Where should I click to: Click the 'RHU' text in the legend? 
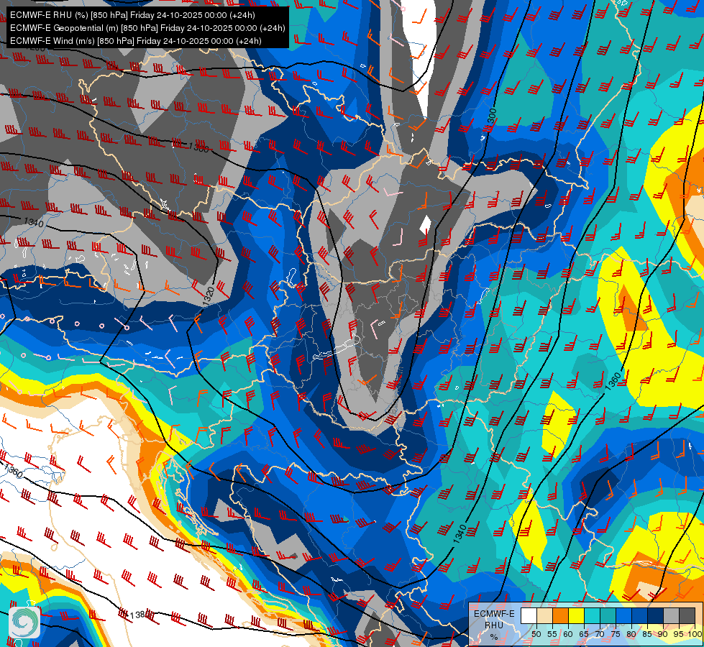pyautogui.click(x=494, y=625)
